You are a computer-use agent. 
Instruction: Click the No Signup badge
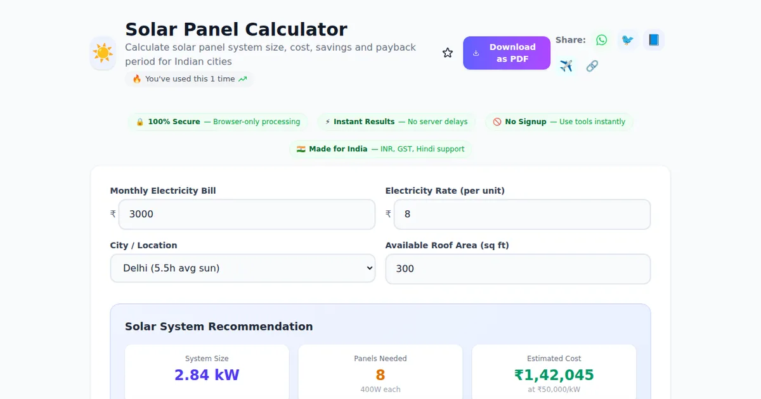click(x=559, y=122)
